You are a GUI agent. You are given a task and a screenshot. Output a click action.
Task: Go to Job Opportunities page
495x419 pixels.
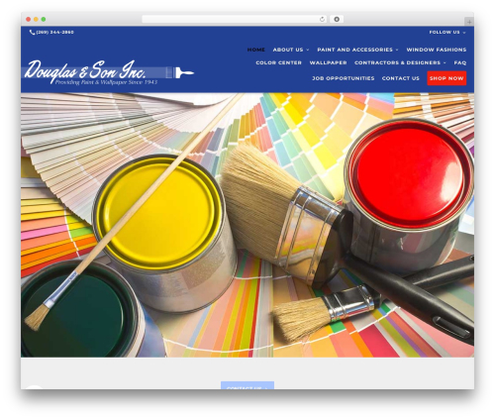344,78
